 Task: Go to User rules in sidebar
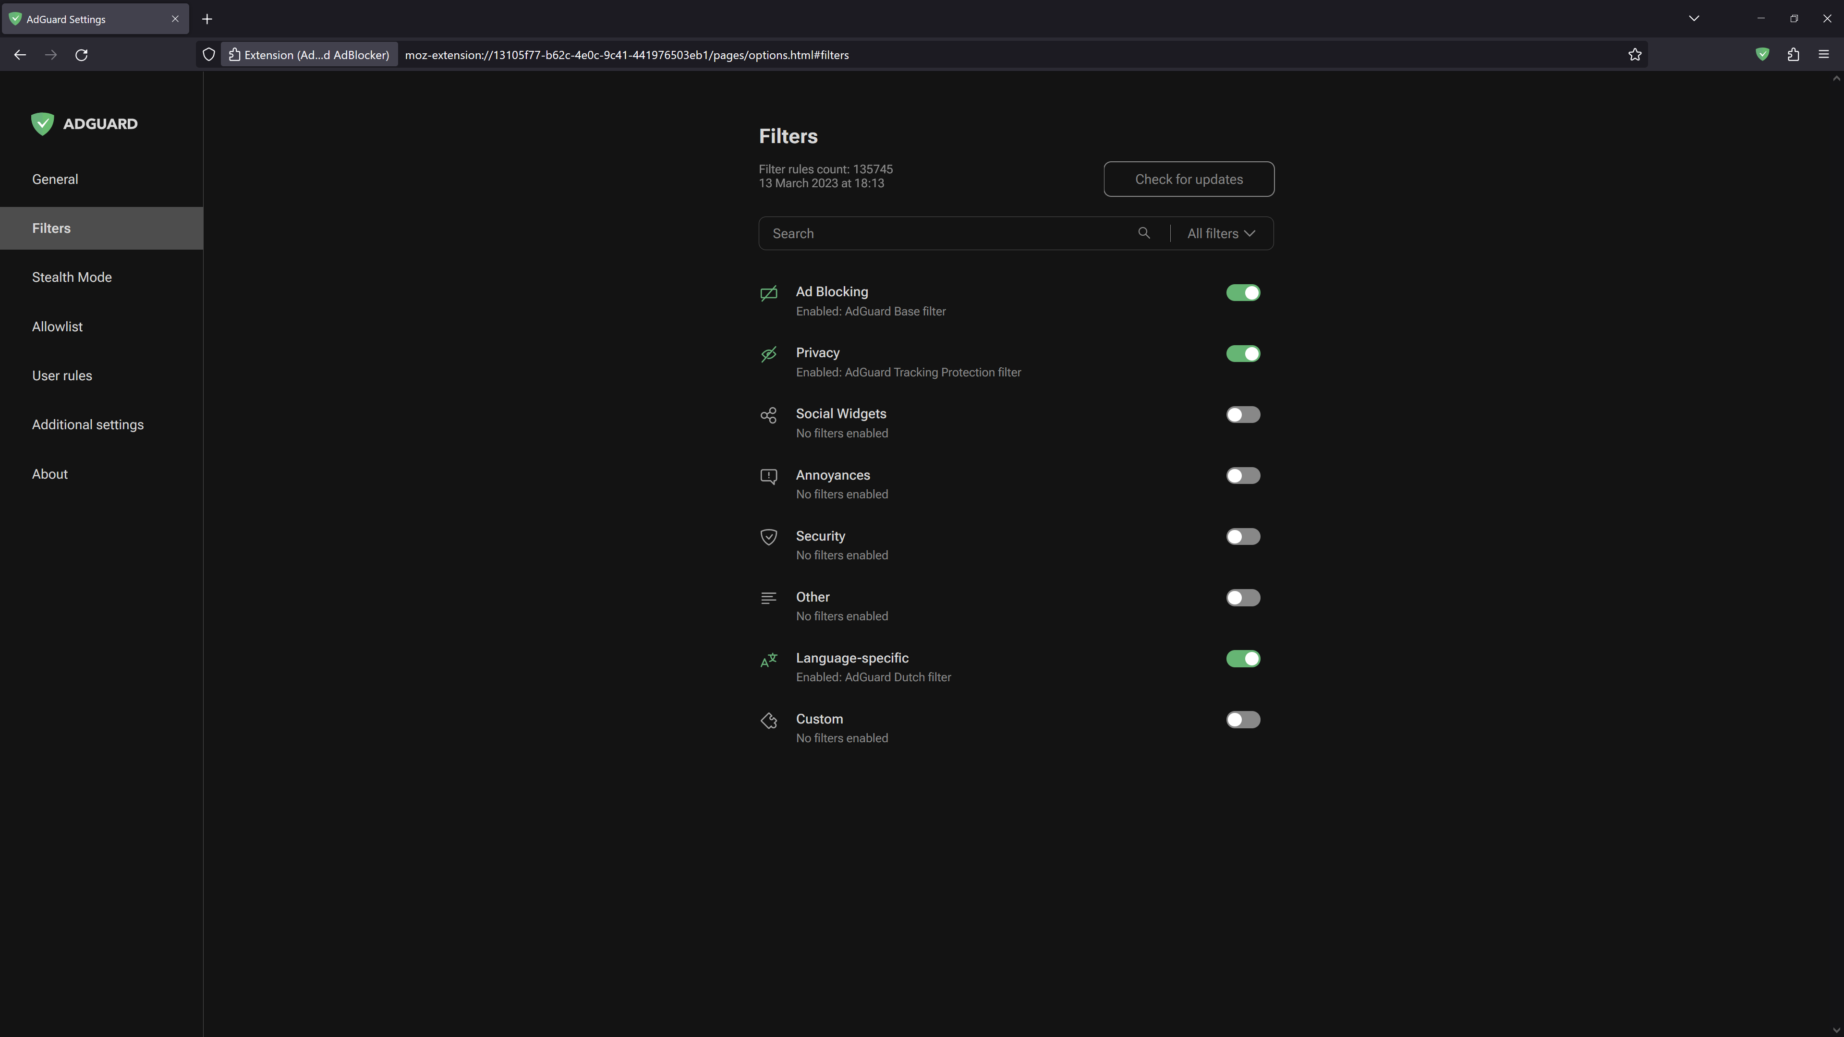point(62,376)
